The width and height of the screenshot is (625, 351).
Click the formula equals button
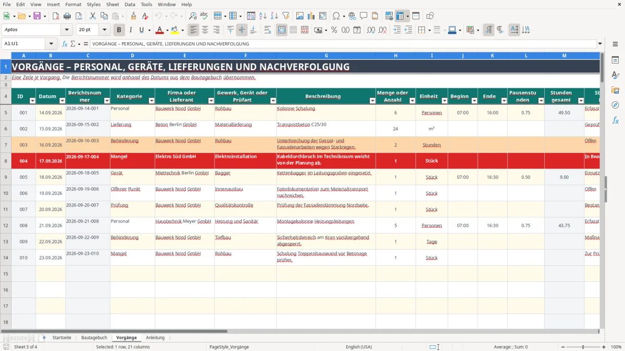click(86, 44)
